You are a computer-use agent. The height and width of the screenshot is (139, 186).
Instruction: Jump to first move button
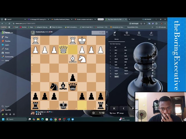coord(114,108)
